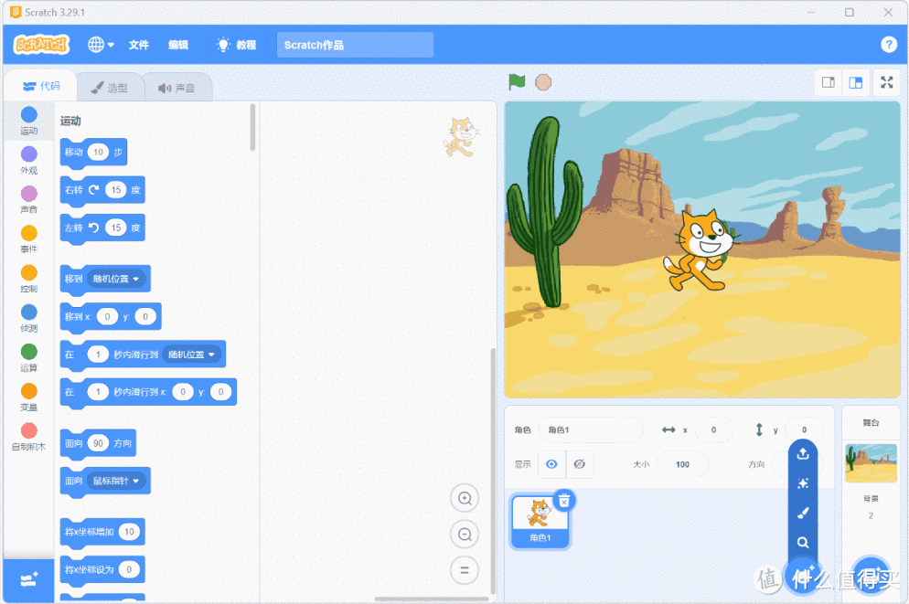Click the add extension button
The image size is (909, 604).
tap(28, 579)
